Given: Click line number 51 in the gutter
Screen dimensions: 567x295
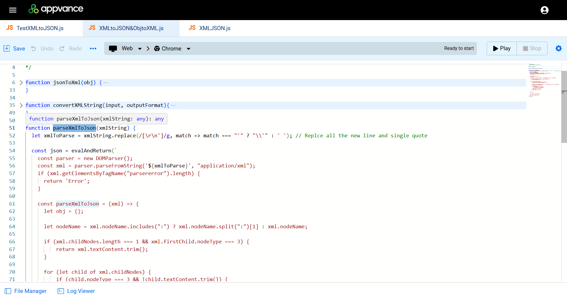Looking at the screenshot, I should [12, 128].
